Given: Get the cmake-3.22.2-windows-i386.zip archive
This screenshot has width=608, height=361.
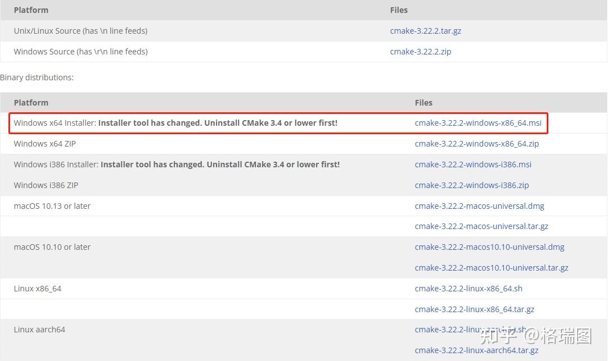Looking at the screenshot, I should (471, 185).
